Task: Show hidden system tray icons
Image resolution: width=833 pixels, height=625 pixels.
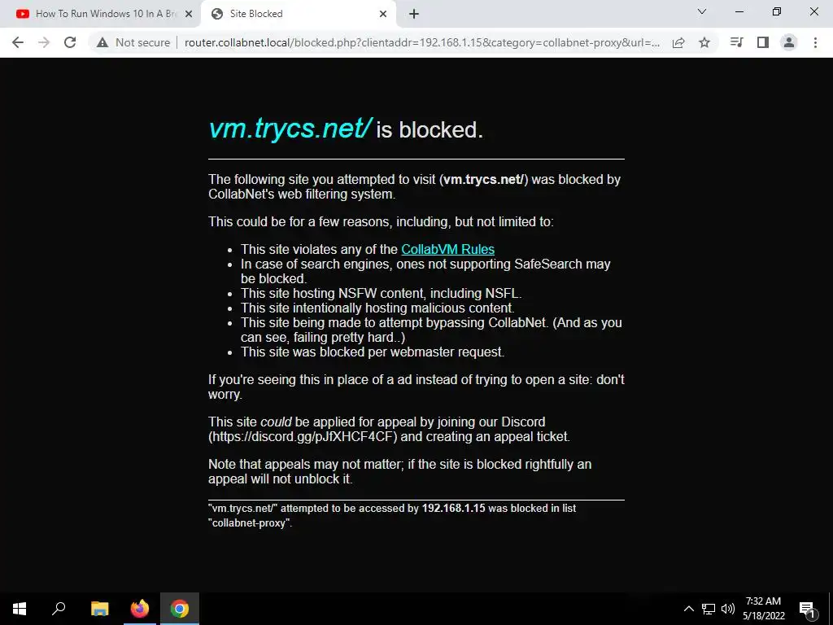Action: (x=688, y=609)
